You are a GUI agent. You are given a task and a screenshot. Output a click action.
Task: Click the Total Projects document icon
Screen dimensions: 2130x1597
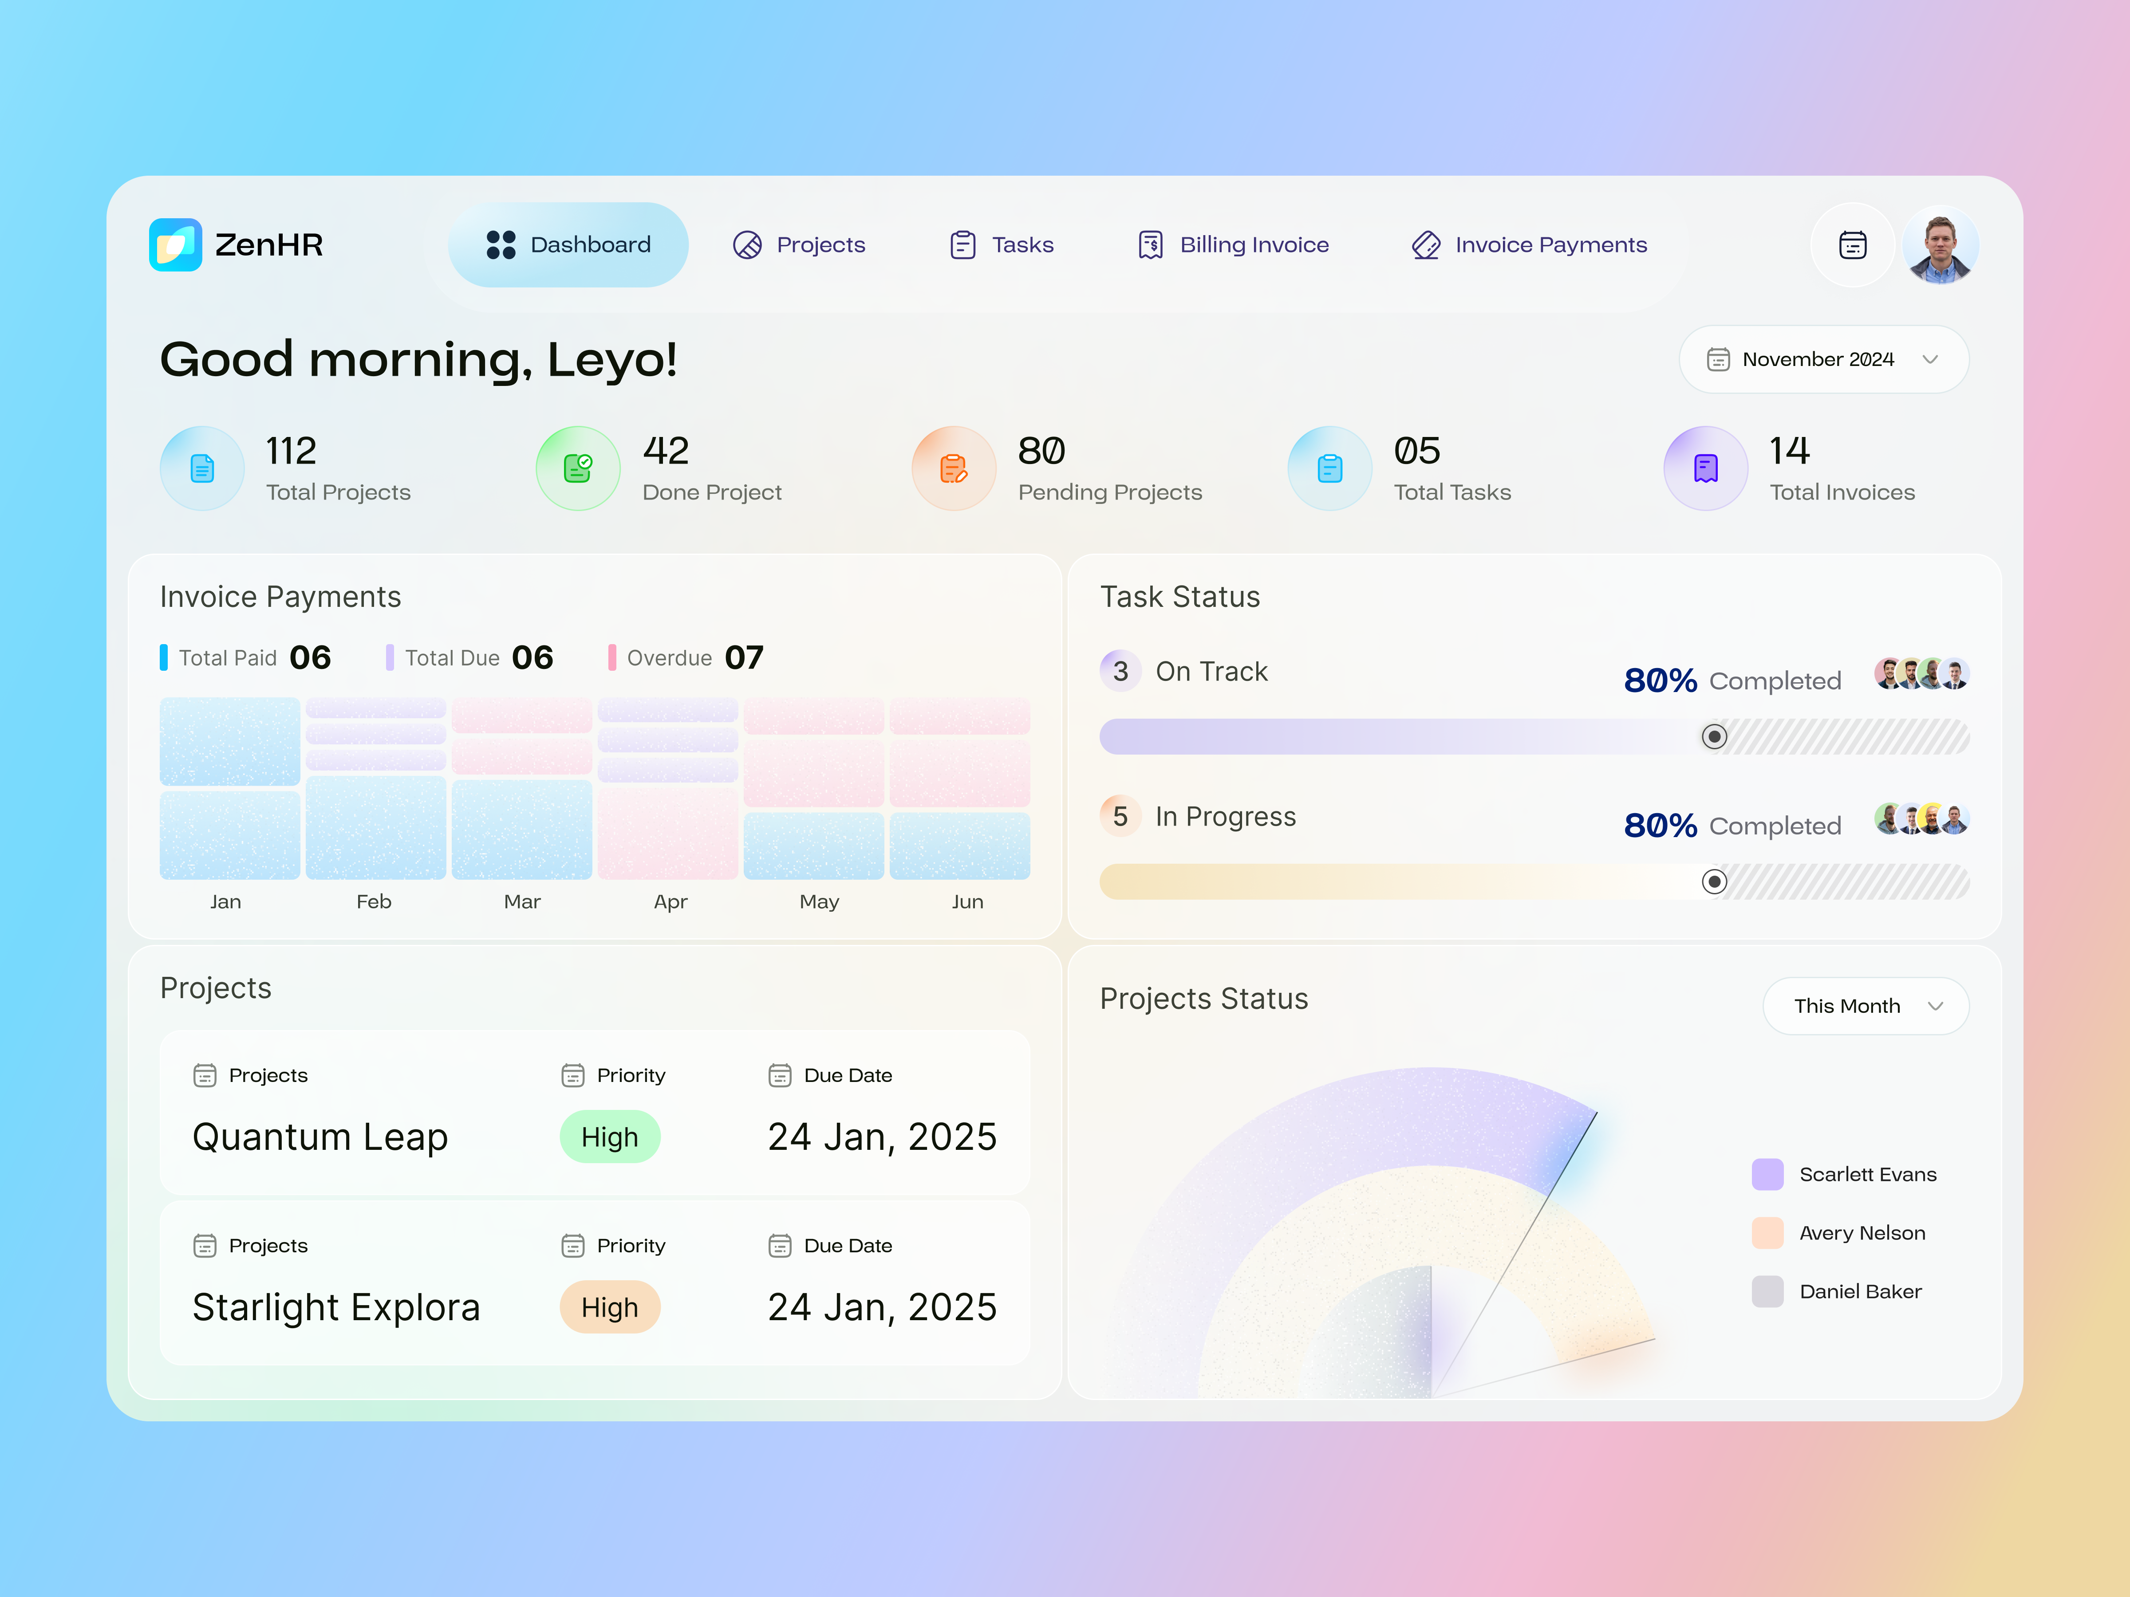(x=201, y=468)
